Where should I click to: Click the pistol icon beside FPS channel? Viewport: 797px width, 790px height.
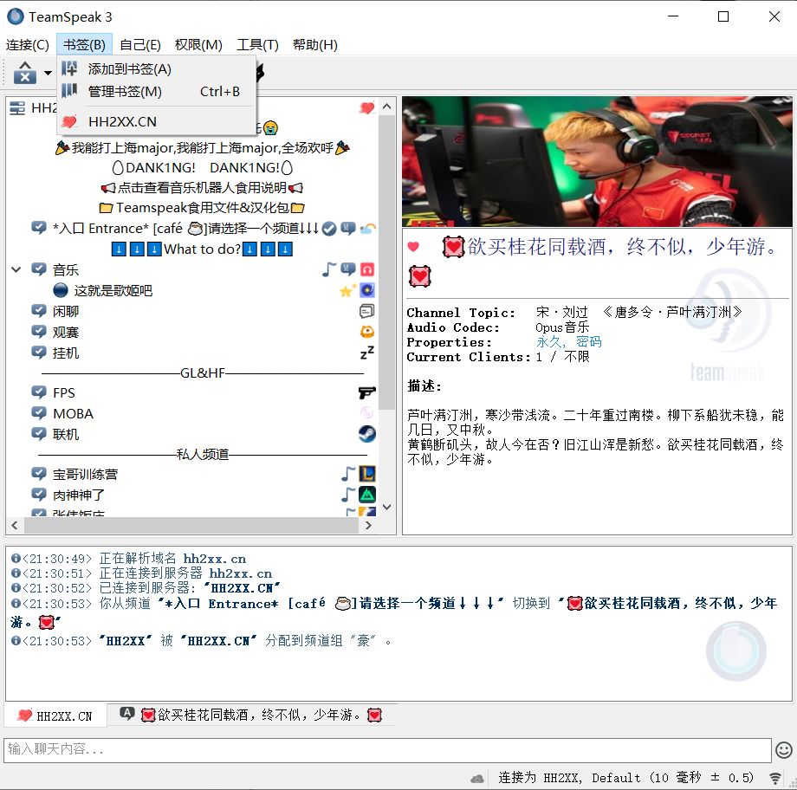367,392
